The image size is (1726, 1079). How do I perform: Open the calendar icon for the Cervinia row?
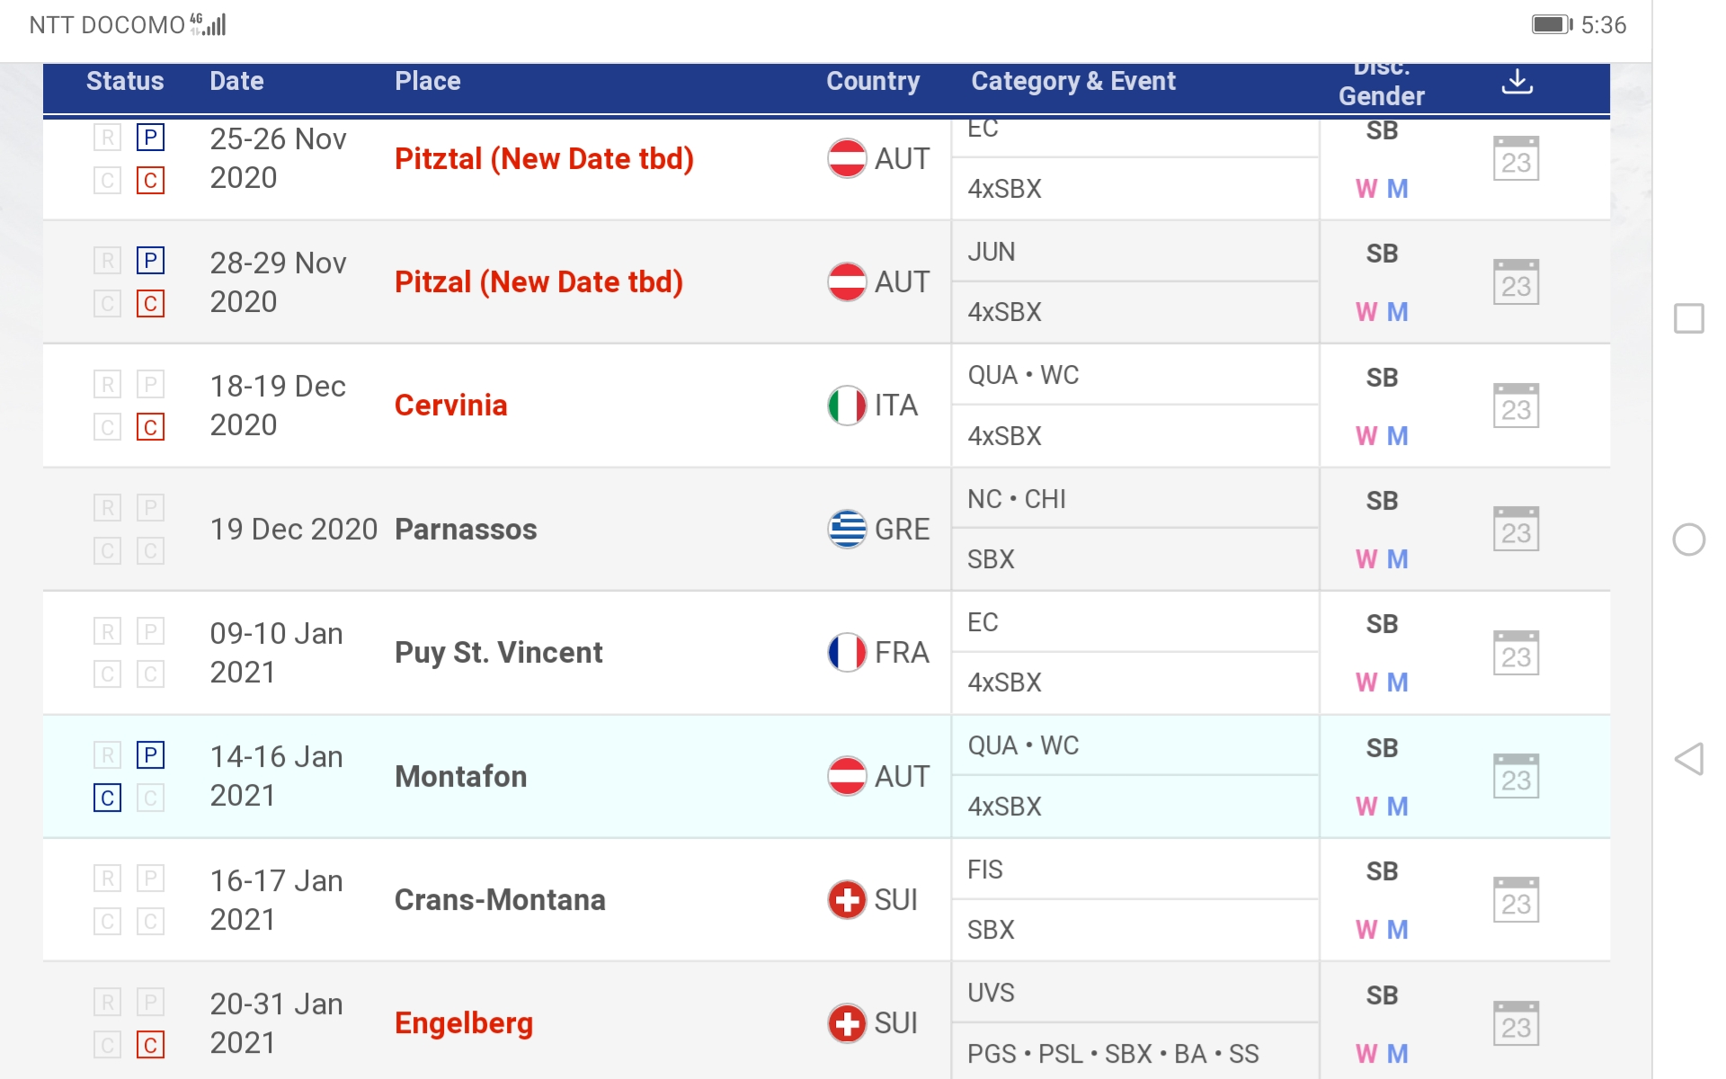1516,406
